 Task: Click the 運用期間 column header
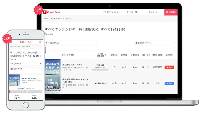124,55
